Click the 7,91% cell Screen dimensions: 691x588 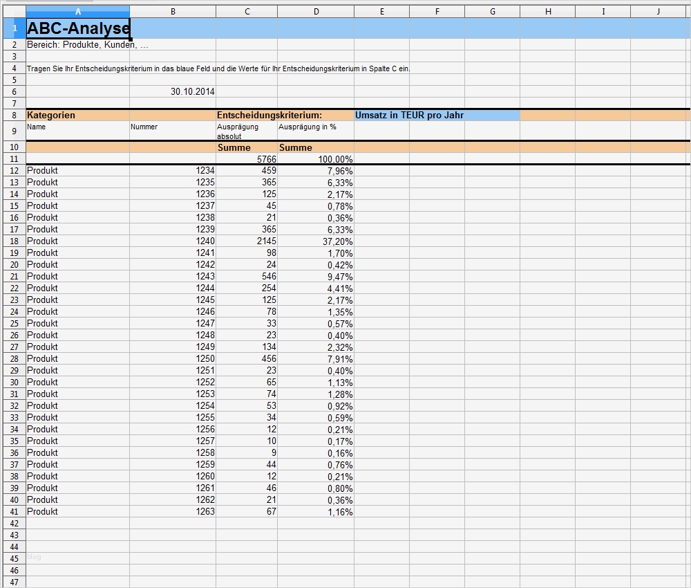(316, 358)
